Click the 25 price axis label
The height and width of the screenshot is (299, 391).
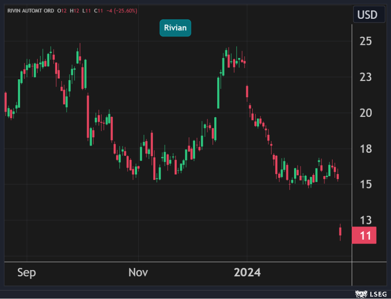tap(365, 41)
